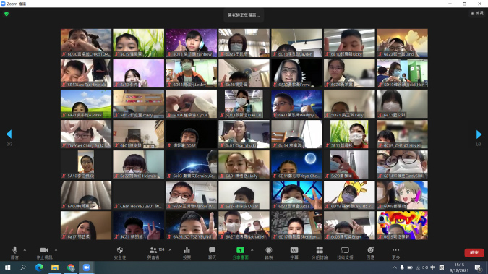
Task: Open the View layout menu top-right
Action: tap(477, 13)
